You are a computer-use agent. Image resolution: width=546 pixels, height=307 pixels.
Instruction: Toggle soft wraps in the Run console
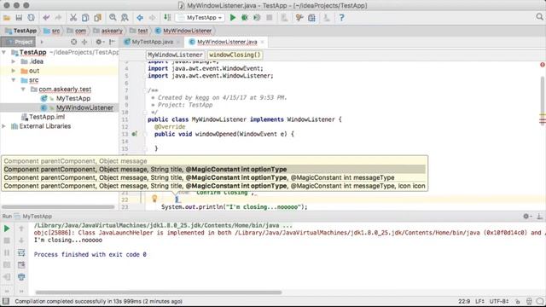click(21, 252)
